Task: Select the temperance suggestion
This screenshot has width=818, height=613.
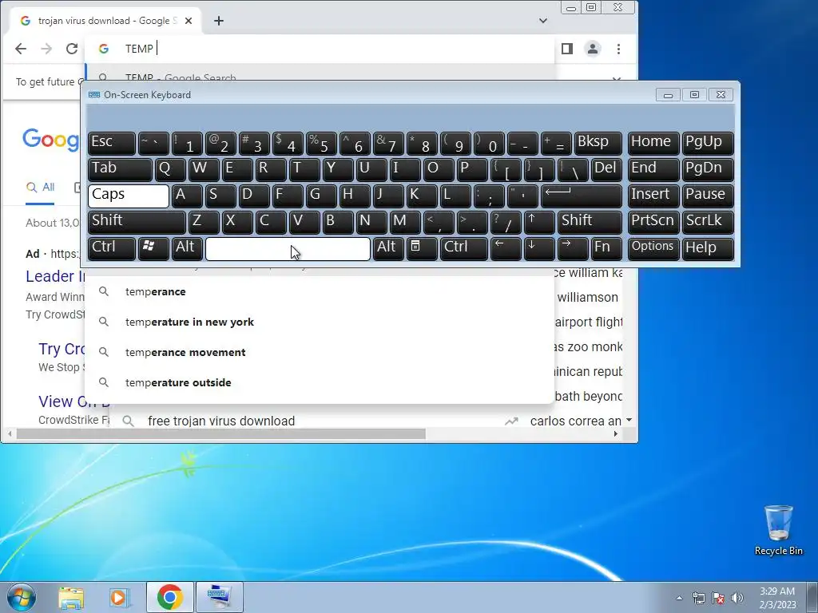Action: click(x=320, y=291)
